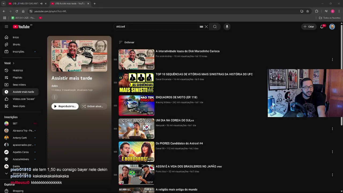
Task: Open Seus vídeos in sidebar
Action: point(21,85)
